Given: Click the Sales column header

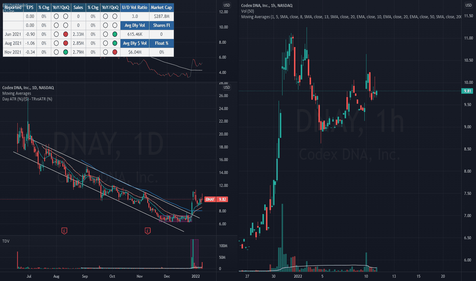Looking at the screenshot, I should click(x=78, y=7).
